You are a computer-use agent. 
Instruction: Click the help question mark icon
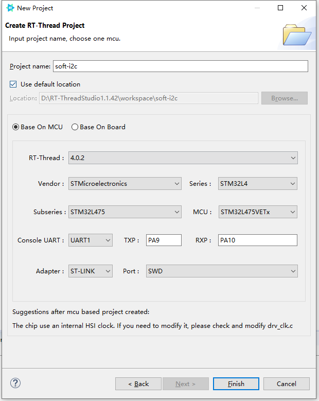pos(15,383)
